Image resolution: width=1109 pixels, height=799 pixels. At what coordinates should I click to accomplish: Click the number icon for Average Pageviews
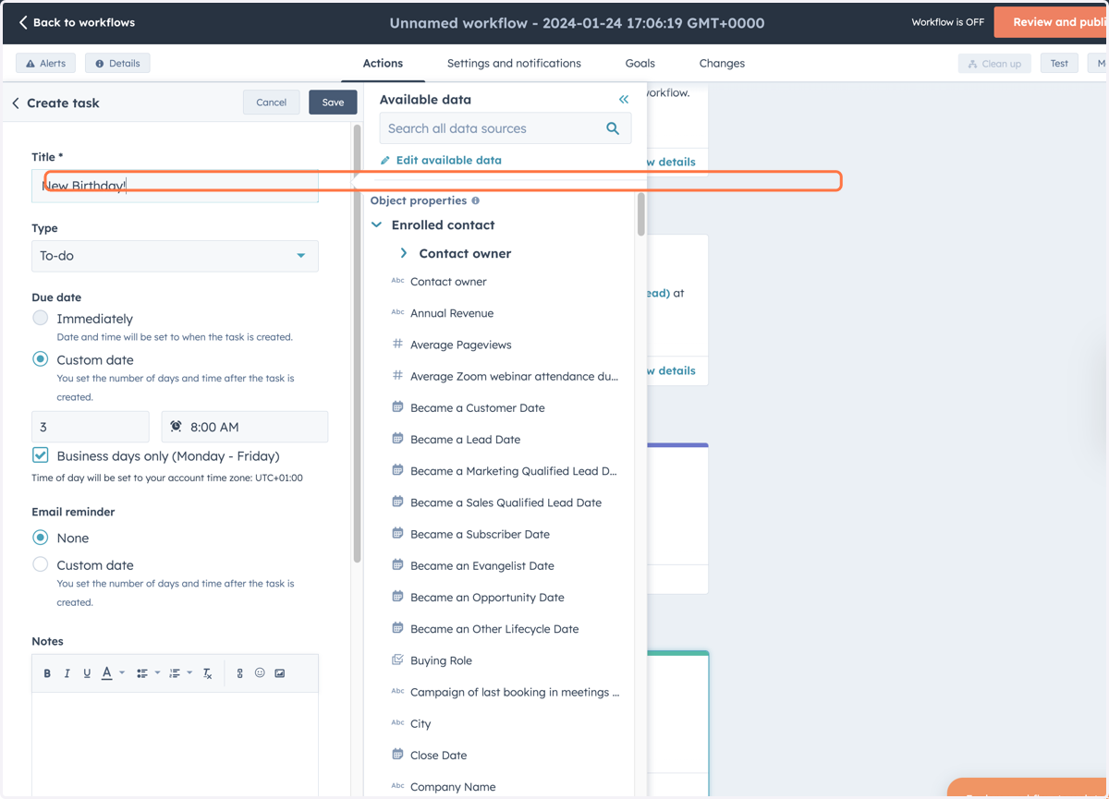397,344
